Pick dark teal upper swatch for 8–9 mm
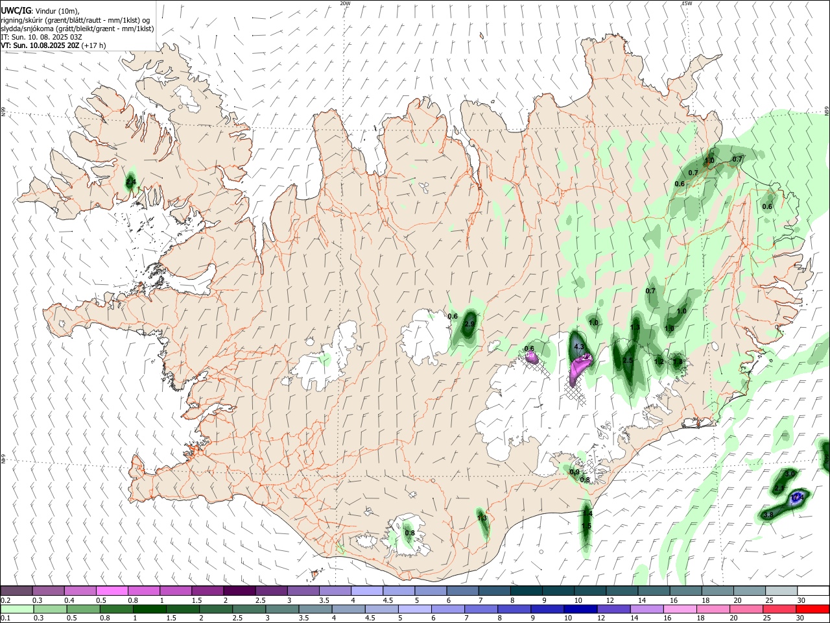830x623 pixels. pos(527,591)
